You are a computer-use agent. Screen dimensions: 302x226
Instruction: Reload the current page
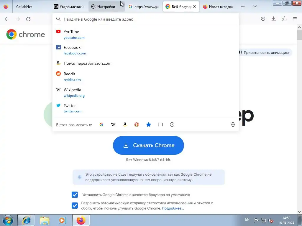28,19
